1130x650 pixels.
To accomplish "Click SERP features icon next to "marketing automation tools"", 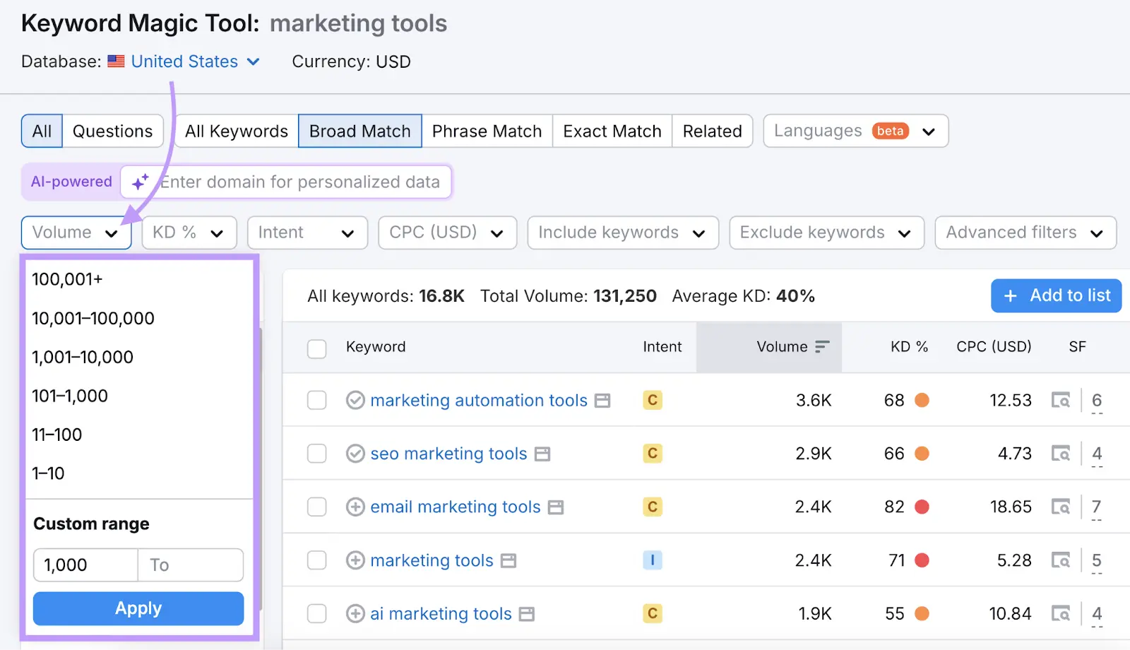I will pos(602,400).
